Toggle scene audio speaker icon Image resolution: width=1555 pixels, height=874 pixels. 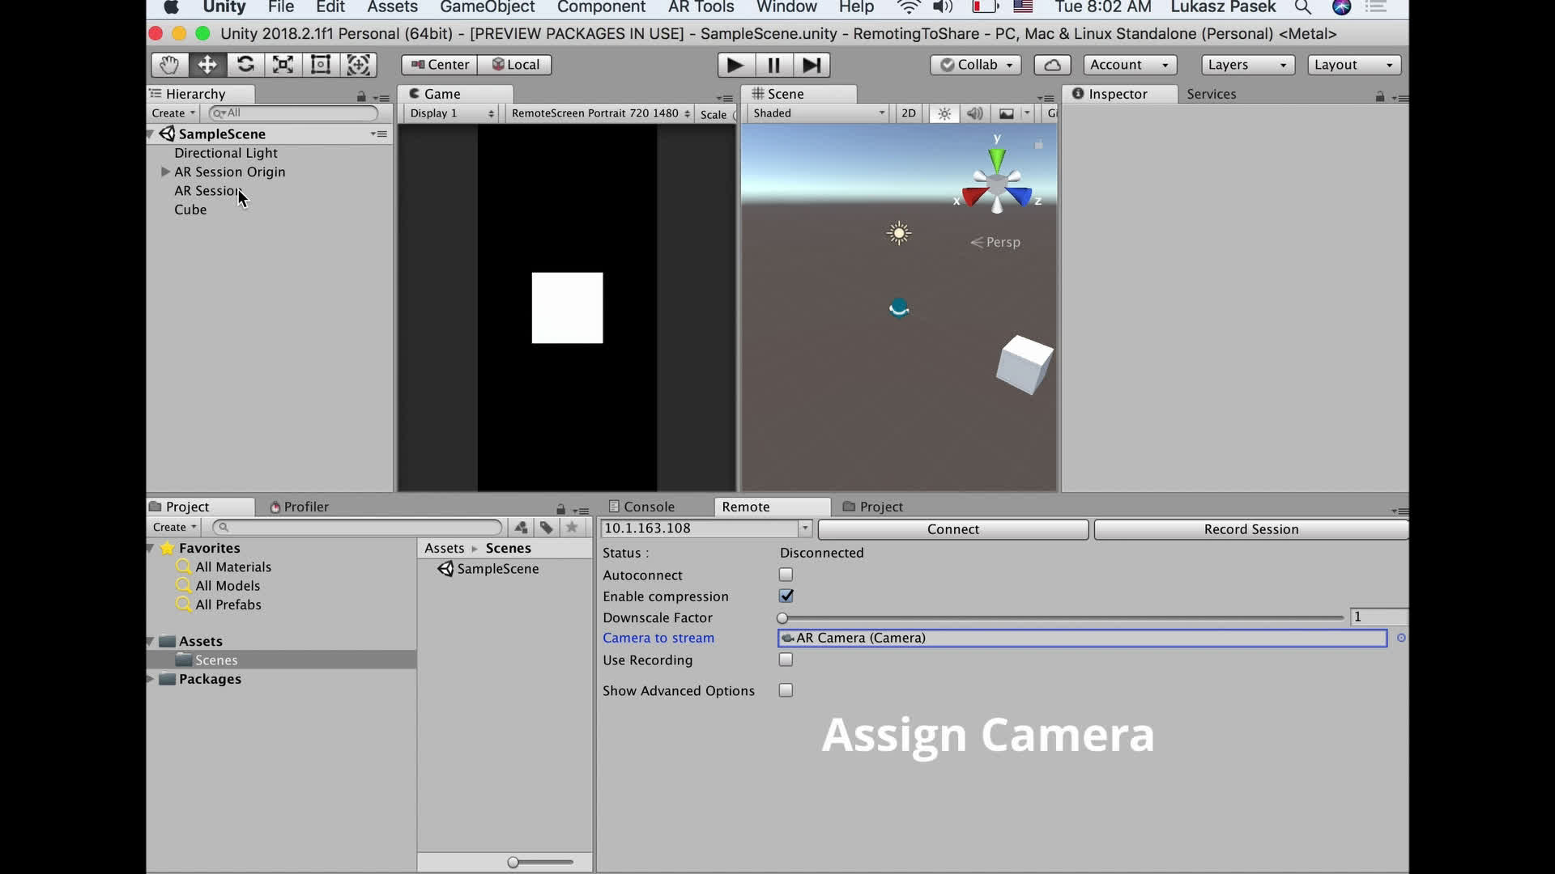(974, 113)
